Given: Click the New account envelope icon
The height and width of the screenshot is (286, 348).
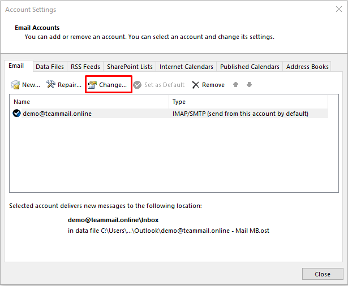Looking at the screenshot, I should [15, 85].
